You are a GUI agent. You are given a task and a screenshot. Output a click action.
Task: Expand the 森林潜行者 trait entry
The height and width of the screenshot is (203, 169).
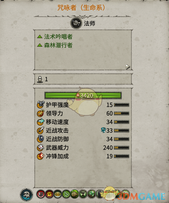click(x=54, y=45)
